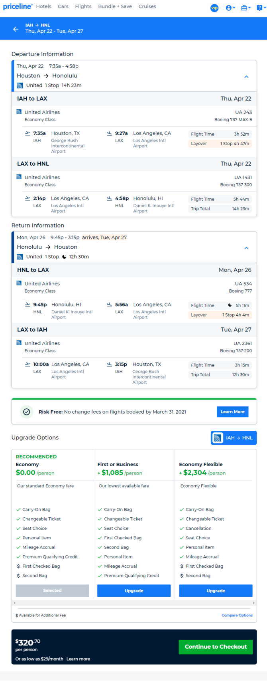Open the account profile menu icon
This screenshot has width=267, height=681.
click(230, 8)
